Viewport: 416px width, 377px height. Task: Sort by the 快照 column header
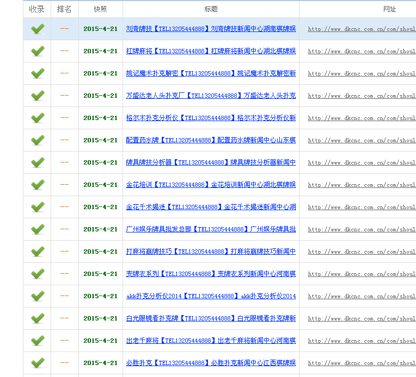tap(100, 9)
